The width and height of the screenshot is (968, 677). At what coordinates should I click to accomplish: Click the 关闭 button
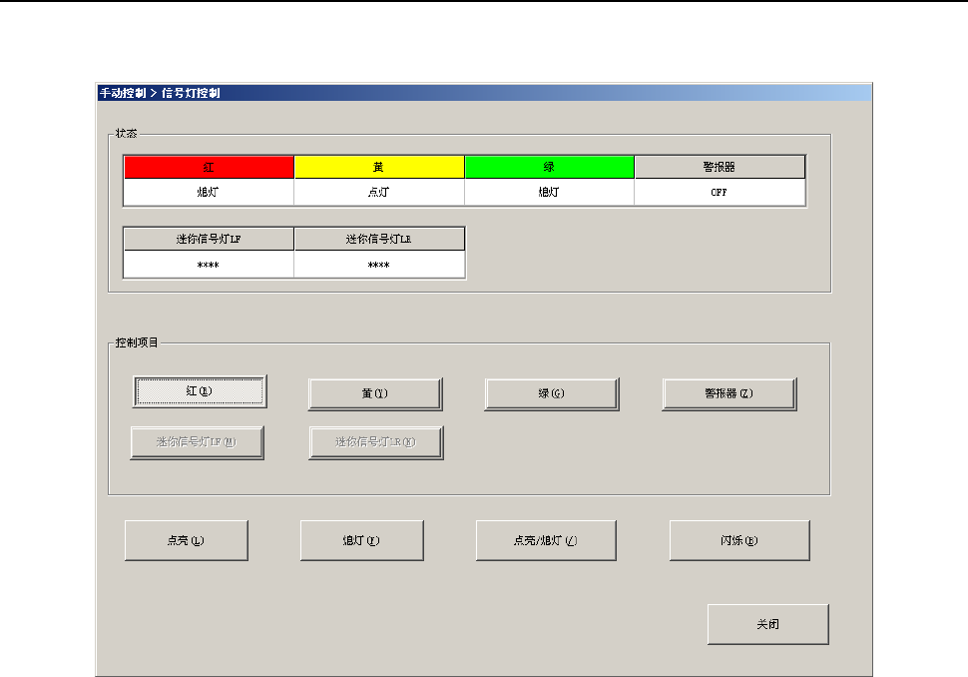[x=768, y=624]
